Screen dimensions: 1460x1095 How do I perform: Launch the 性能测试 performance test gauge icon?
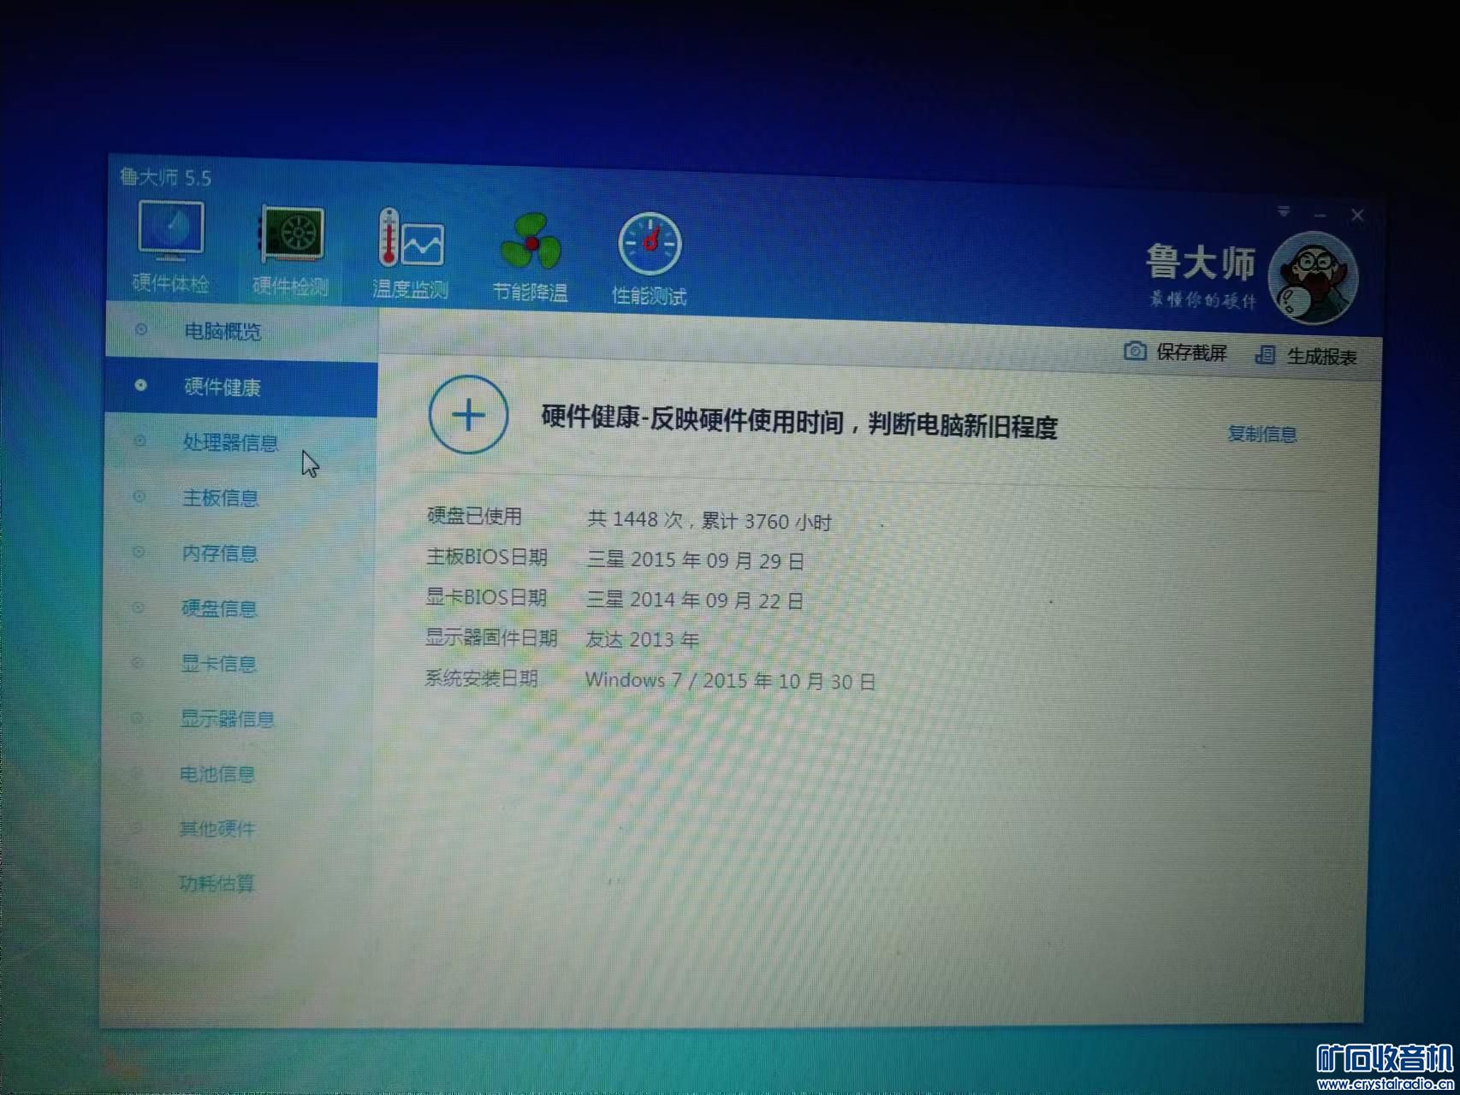click(650, 245)
